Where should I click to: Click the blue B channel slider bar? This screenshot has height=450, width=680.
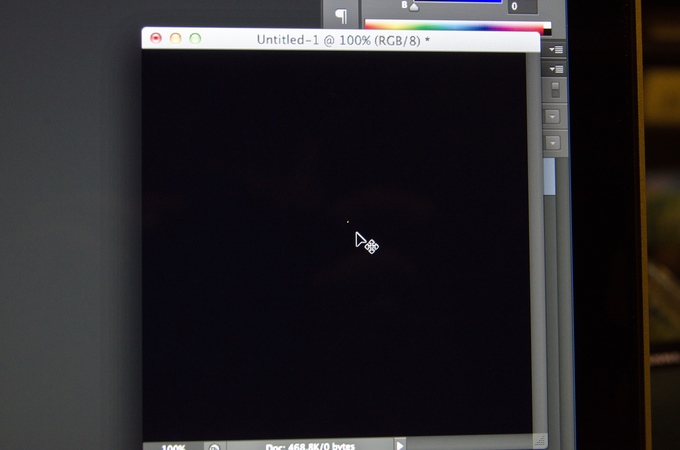click(x=458, y=2)
